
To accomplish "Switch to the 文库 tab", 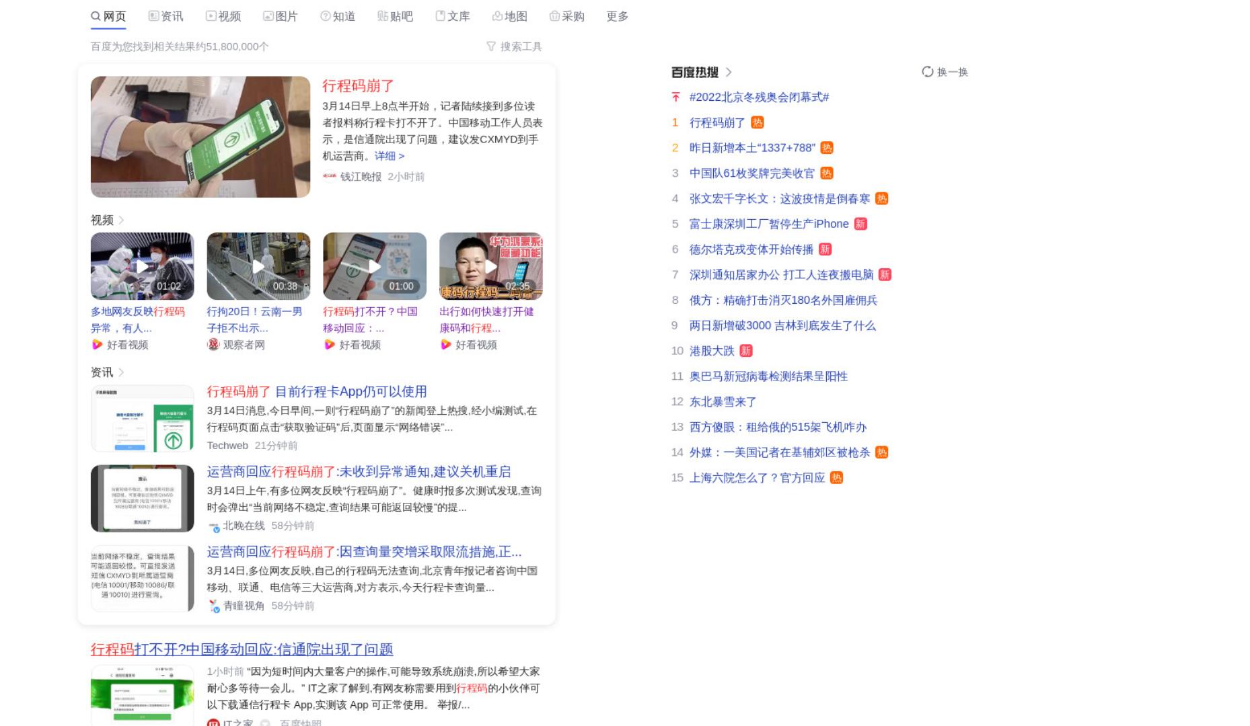I will (x=453, y=16).
